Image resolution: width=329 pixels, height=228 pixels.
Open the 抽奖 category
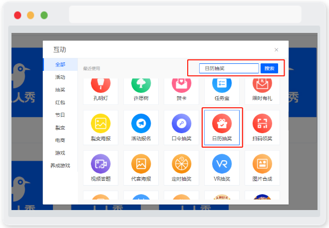[60, 90]
